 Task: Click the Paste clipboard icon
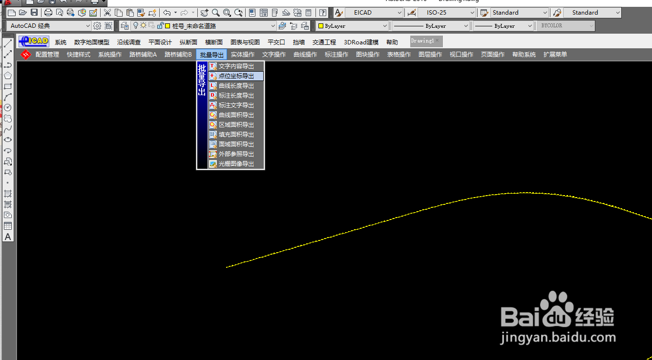click(130, 13)
